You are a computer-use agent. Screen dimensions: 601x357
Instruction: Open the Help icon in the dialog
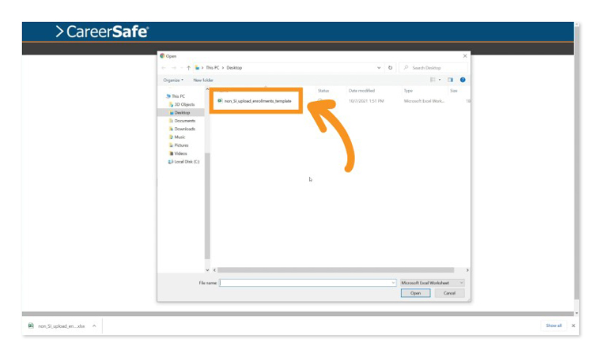[463, 80]
